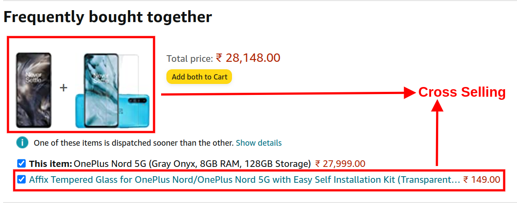Uncheck the 'This item' OnePlus Nord checkbox
The width and height of the screenshot is (517, 204).
pos(21,163)
